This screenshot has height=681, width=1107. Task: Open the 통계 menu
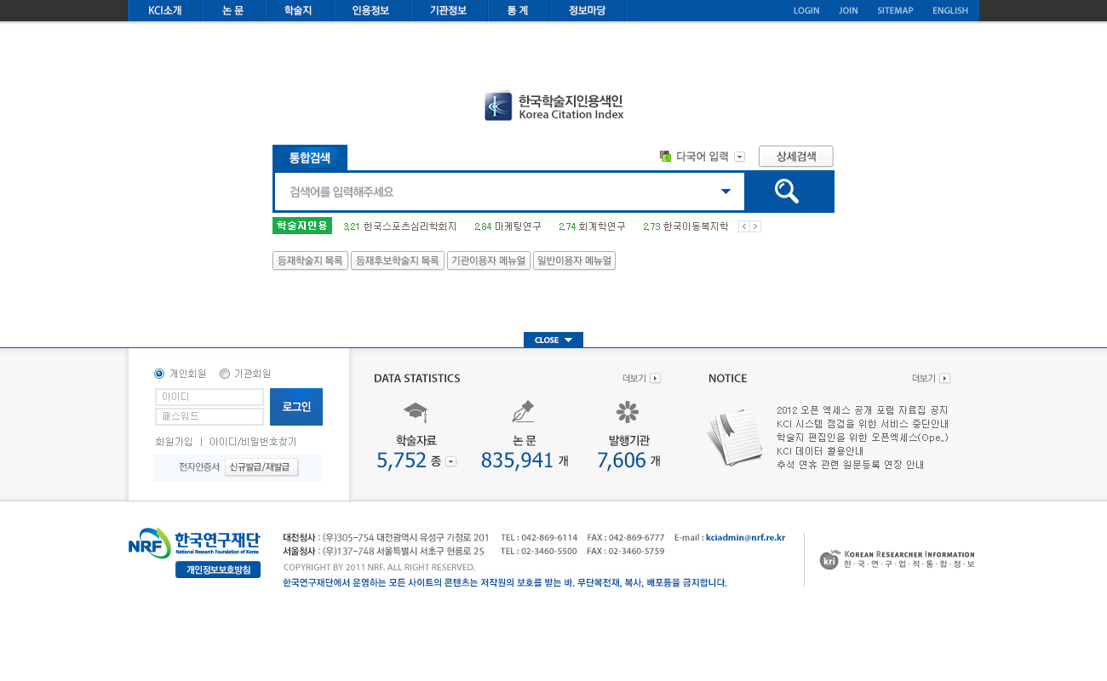(x=519, y=10)
